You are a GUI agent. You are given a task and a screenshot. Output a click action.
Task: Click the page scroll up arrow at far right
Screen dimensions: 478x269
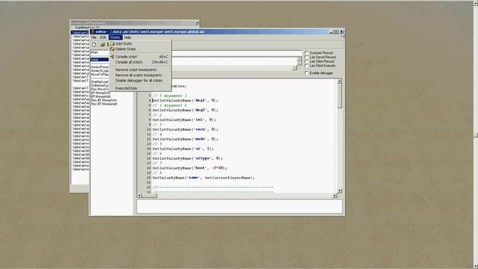tap(476, 2)
